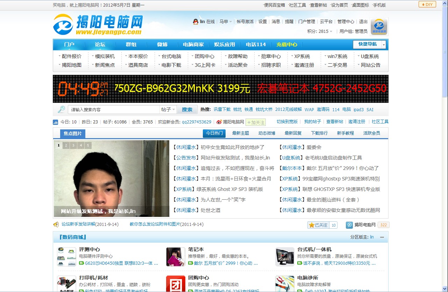The width and height of the screenshot is (448, 292).
Task: Click the star icon on 已关注 button
Action: (311, 225)
